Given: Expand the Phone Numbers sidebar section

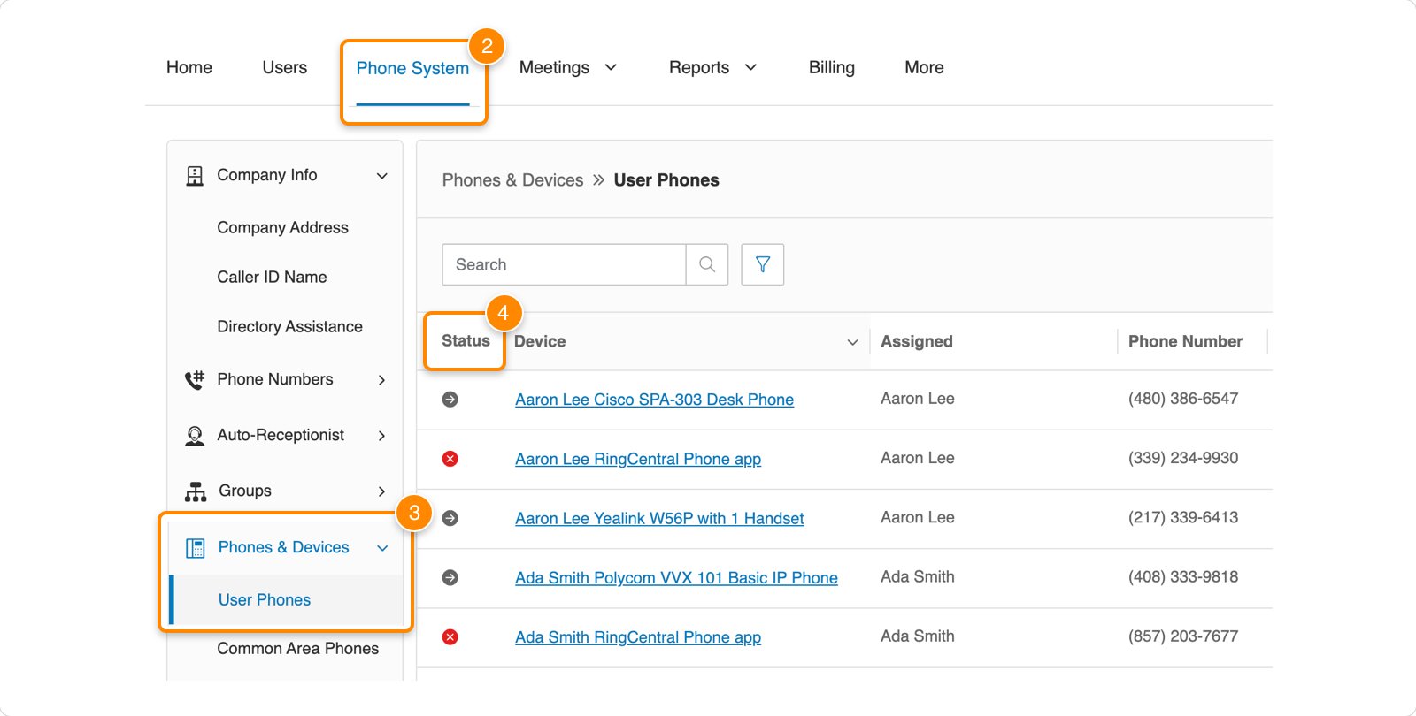Looking at the screenshot, I should point(381,380).
